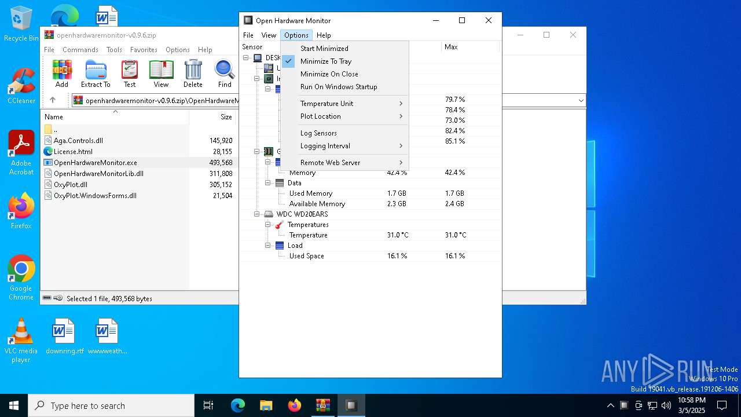Click the Delete icon in WinRAR toolbar
The height and width of the screenshot is (417, 741).
click(x=193, y=74)
